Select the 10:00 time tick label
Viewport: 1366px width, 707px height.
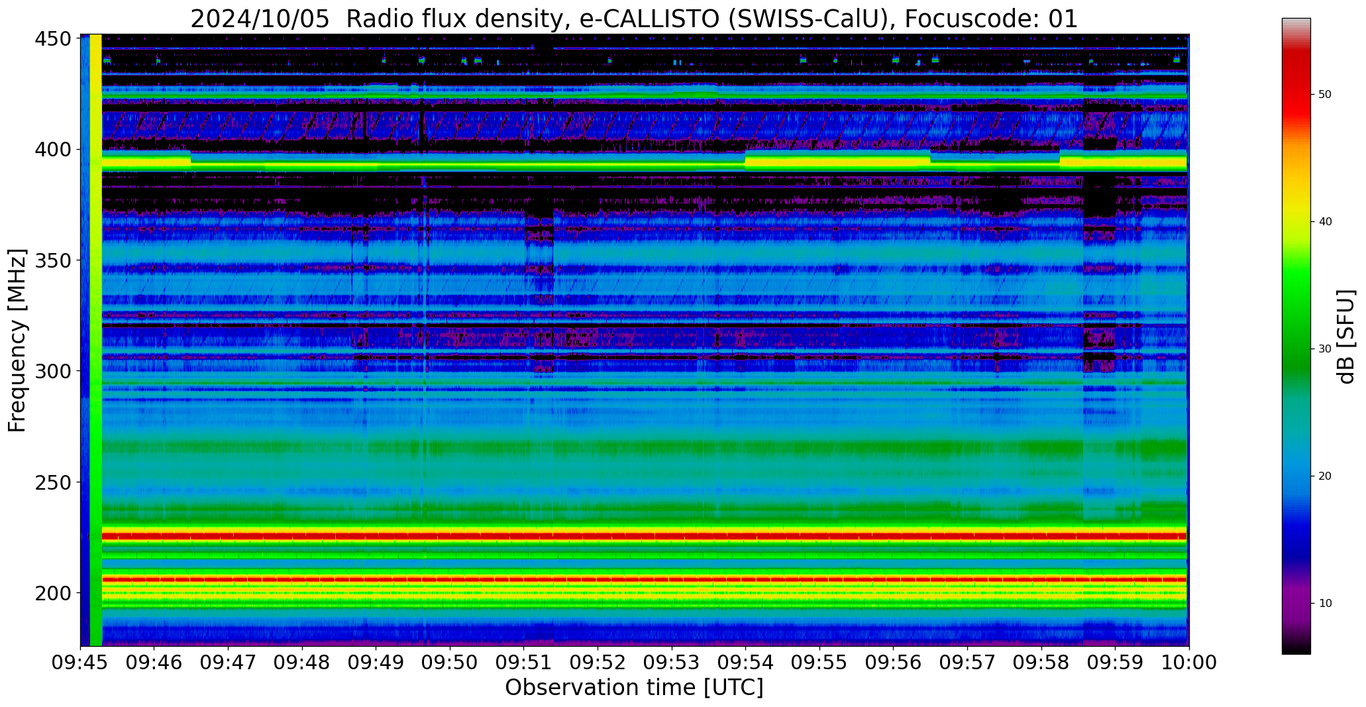tap(1189, 663)
